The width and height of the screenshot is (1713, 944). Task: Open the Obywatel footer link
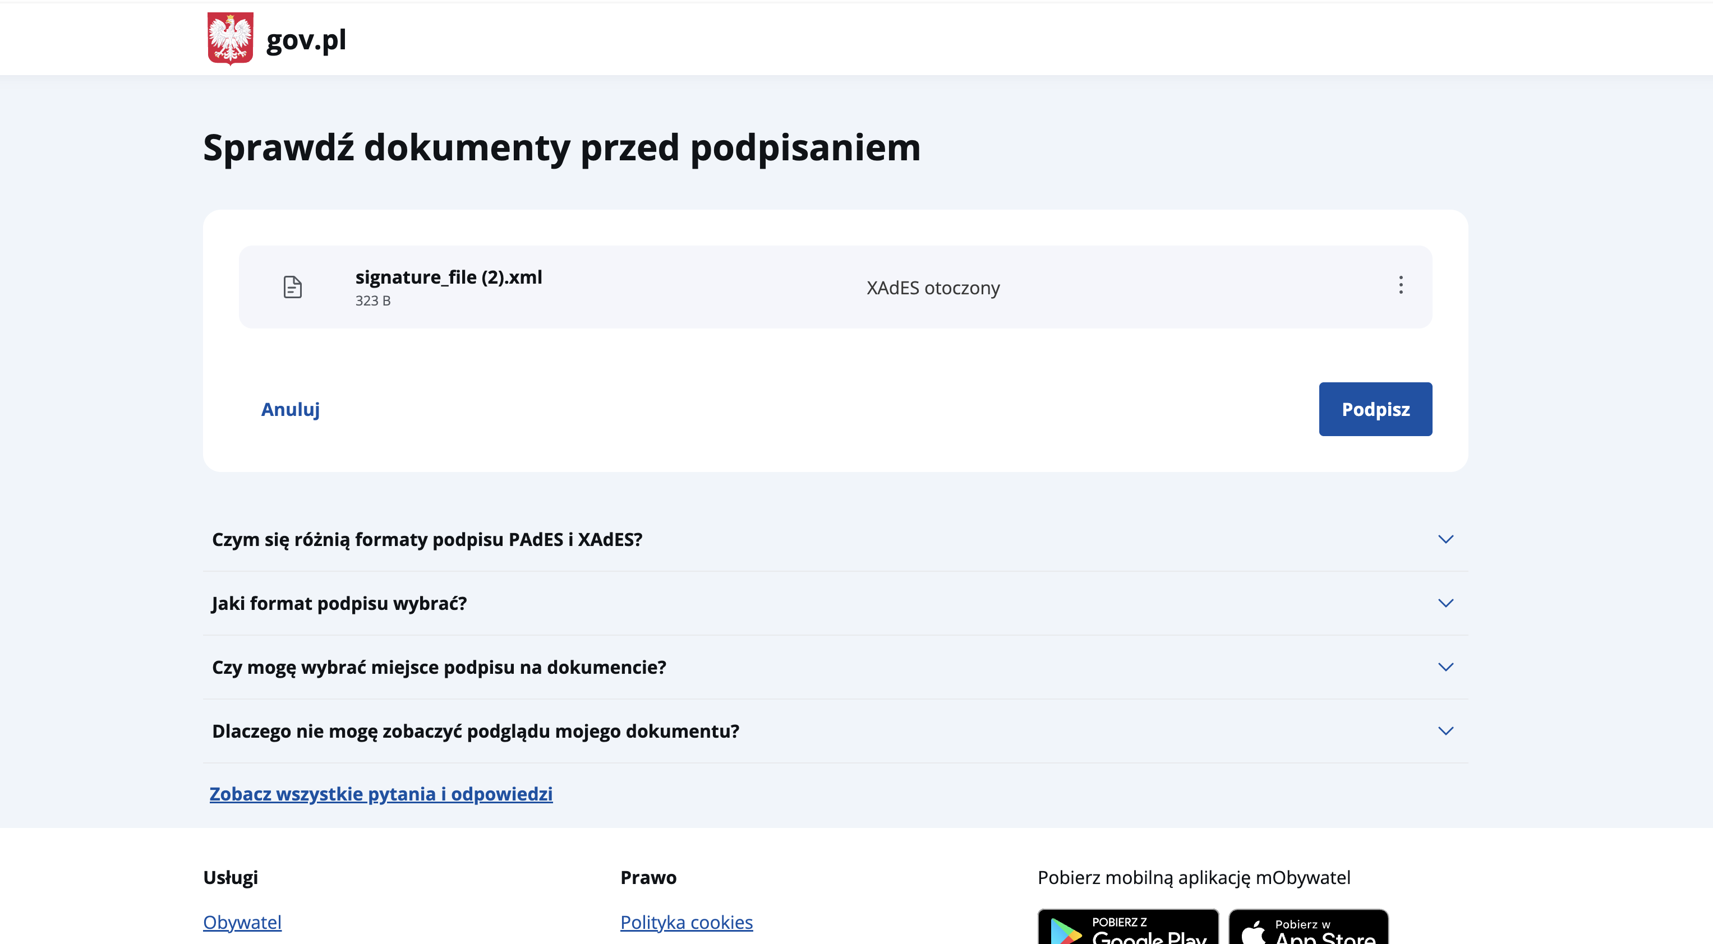[242, 922]
